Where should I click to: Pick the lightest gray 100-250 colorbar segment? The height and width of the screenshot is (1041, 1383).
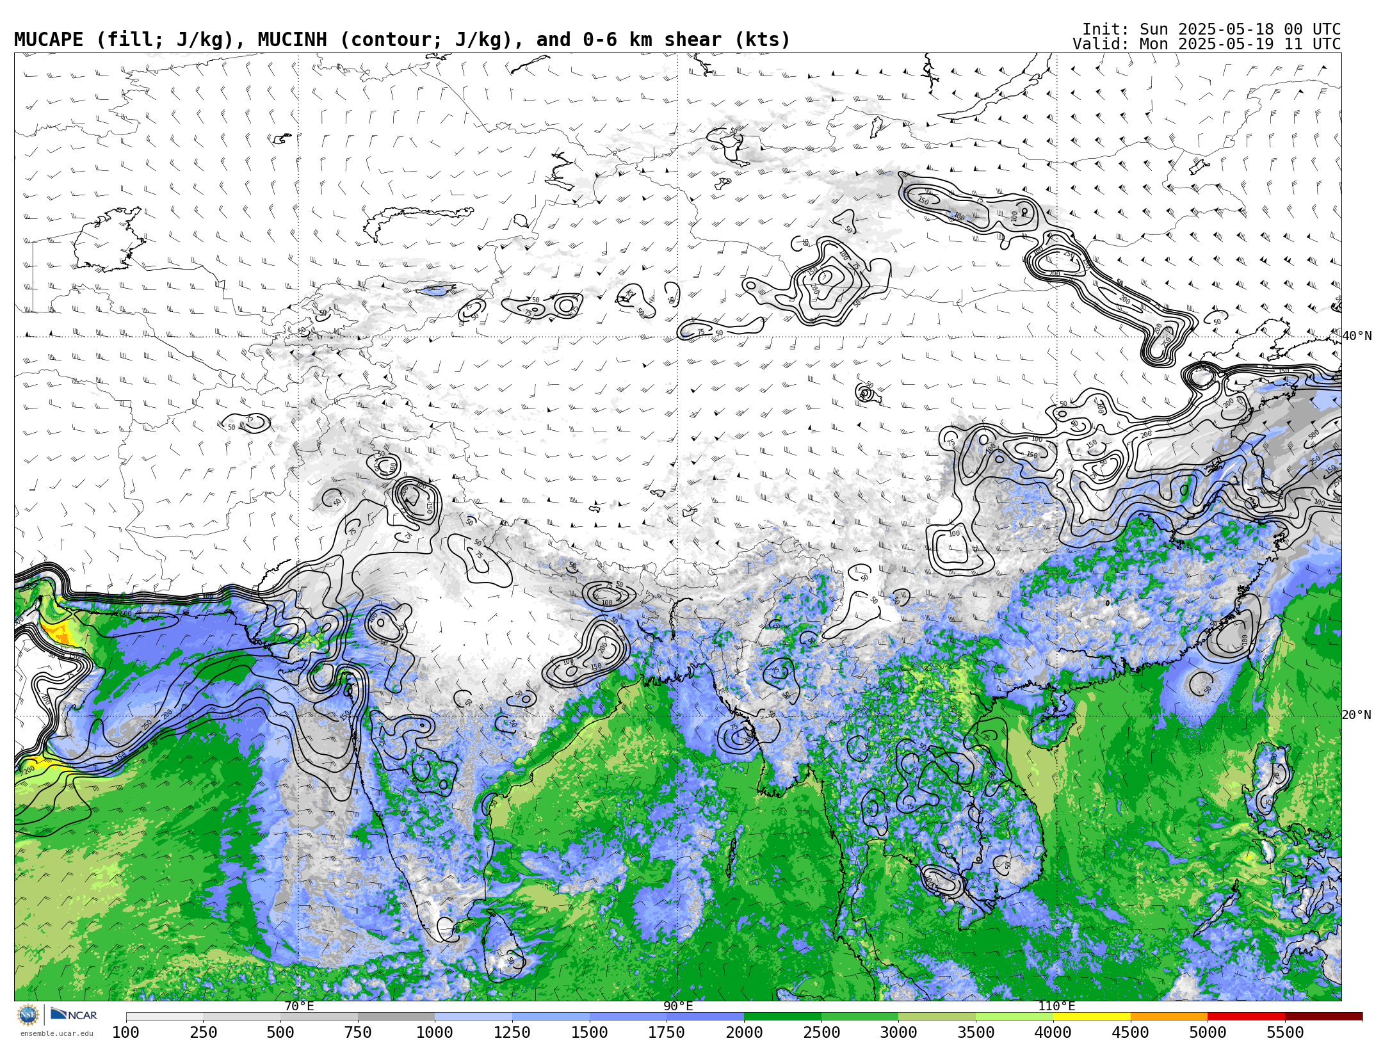[165, 1017]
